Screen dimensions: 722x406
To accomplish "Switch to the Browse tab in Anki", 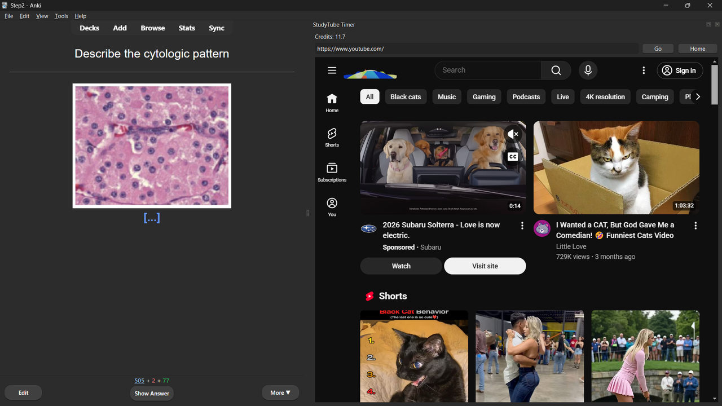I will click(x=153, y=28).
